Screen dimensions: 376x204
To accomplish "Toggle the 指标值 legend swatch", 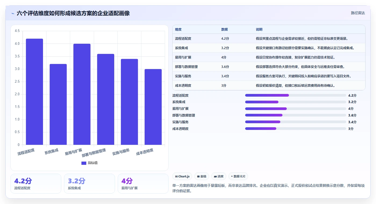I will point(84,163).
